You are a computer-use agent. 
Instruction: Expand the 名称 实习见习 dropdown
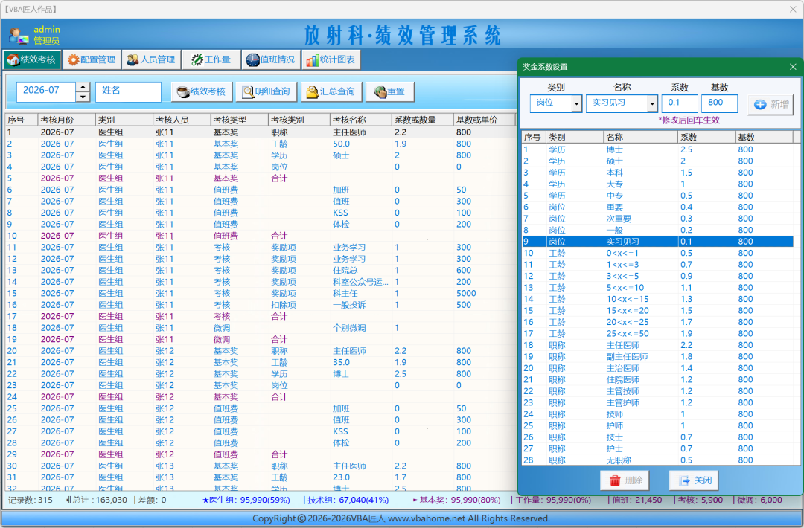pyautogui.click(x=651, y=103)
